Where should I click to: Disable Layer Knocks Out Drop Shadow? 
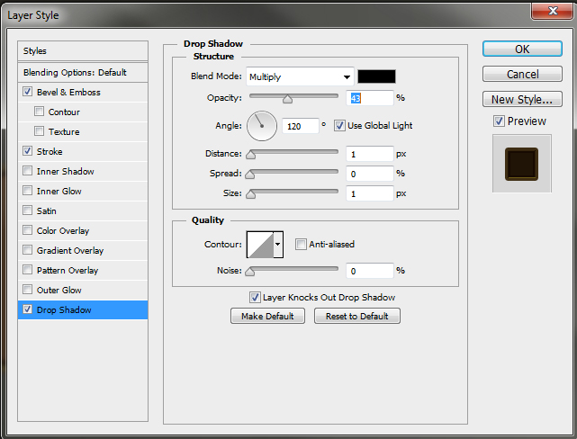coord(255,297)
